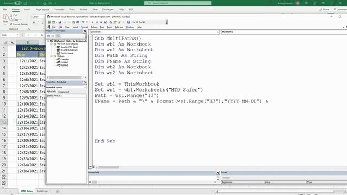Toggle Bold formatting in Excel ribbon
Viewport: 347px width, 195px height.
[34, 23]
